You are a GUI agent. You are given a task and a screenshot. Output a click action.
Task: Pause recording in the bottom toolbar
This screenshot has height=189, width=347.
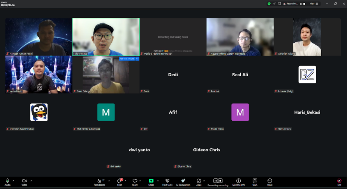pos(215,181)
